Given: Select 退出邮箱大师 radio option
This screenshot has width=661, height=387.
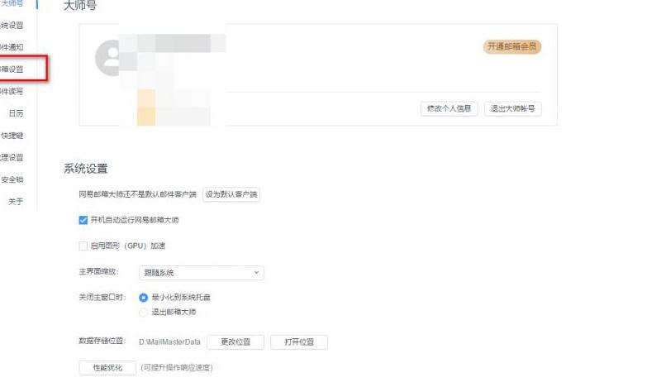Looking at the screenshot, I should pos(143,313).
